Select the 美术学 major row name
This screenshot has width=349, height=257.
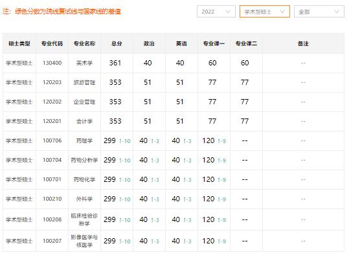pyautogui.click(x=84, y=63)
